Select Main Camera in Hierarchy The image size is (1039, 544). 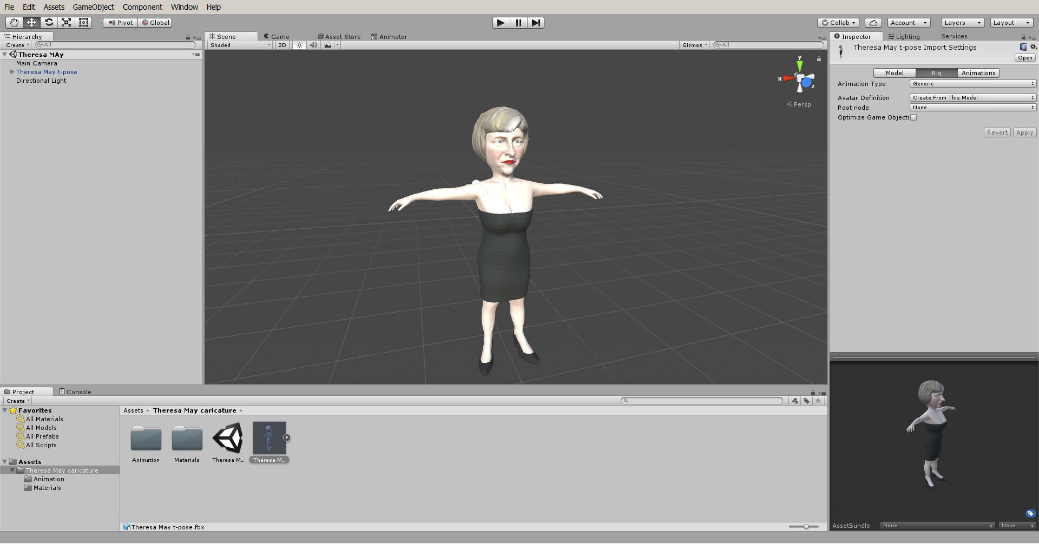[36, 63]
